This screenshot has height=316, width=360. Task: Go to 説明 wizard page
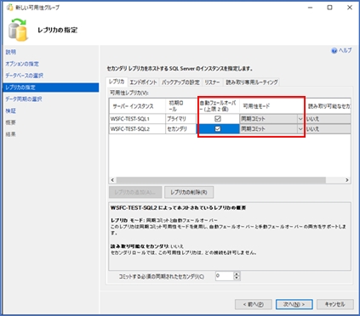(11, 52)
